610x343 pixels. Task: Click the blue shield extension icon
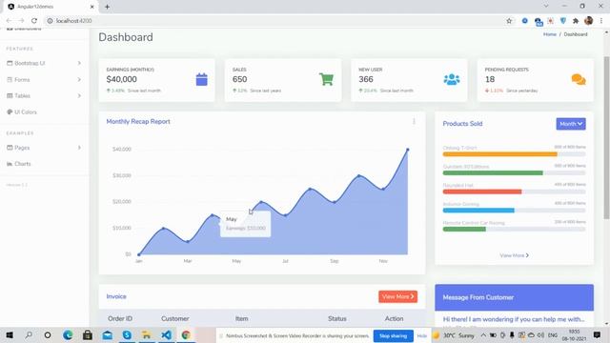[563, 21]
